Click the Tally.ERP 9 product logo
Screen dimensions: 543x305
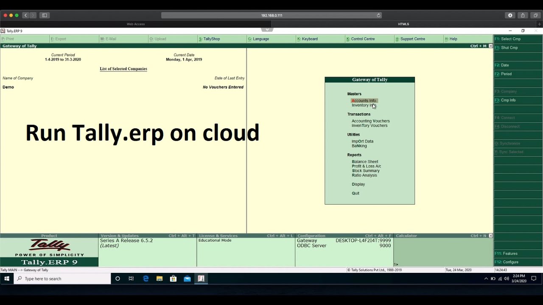(49, 252)
